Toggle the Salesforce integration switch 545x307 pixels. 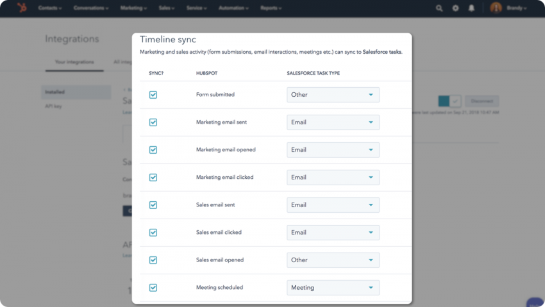pos(449,101)
